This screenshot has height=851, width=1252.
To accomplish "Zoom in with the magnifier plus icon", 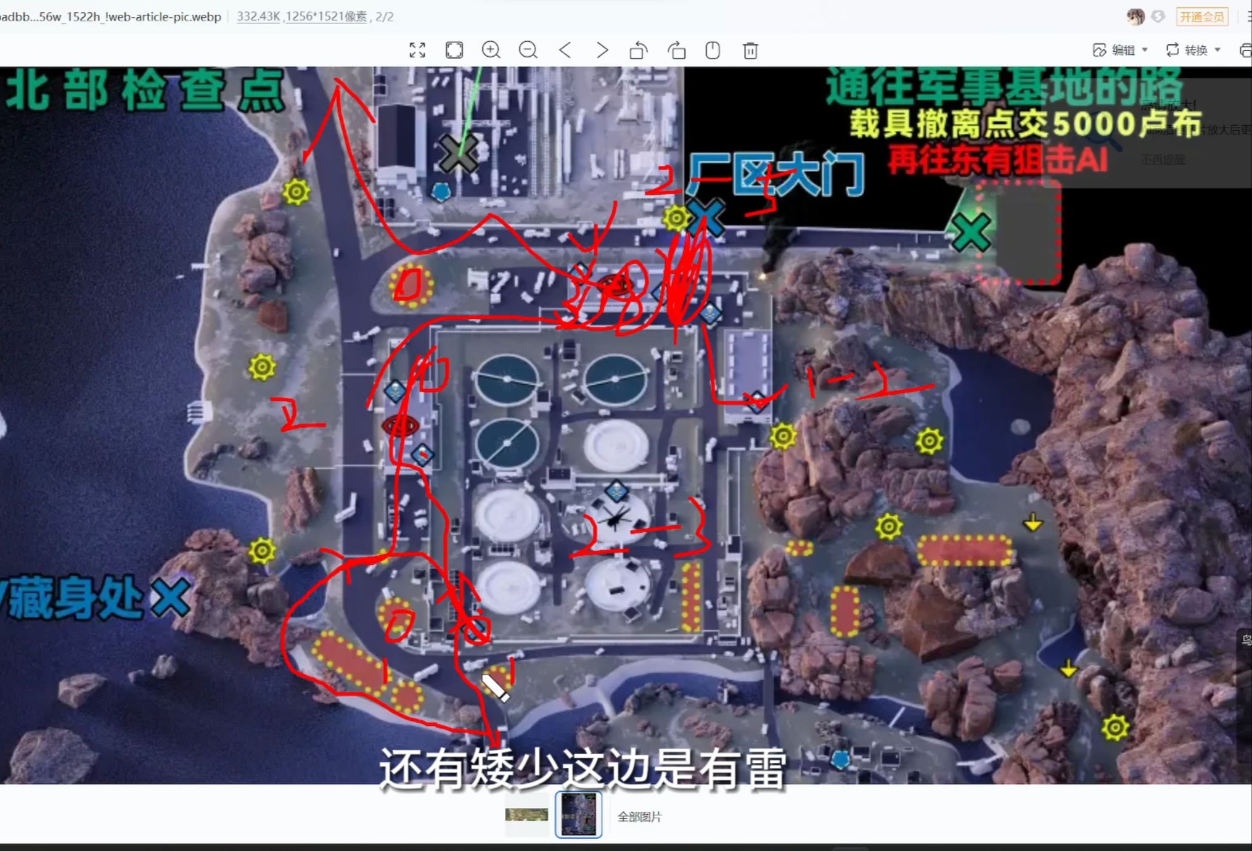I will [x=491, y=50].
